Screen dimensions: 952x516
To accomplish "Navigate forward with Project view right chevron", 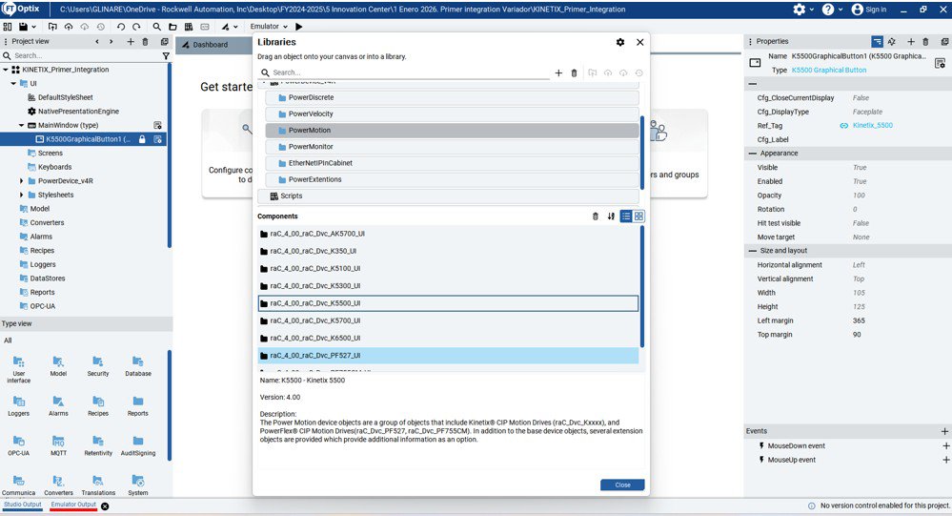I will 111,41.
